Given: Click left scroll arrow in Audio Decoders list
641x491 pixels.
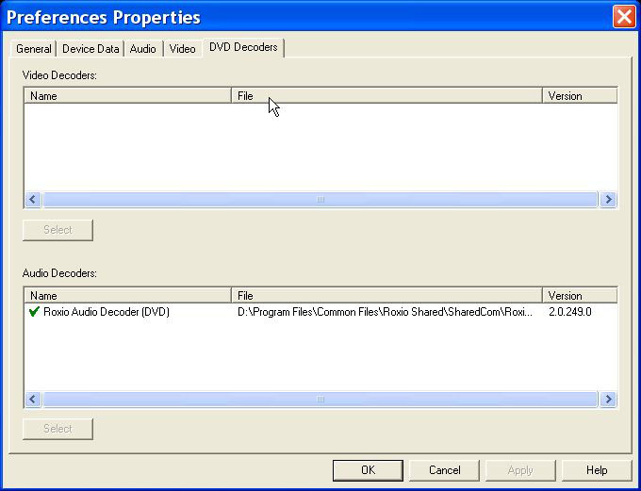Looking at the screenshot, I should pos(33,399).
